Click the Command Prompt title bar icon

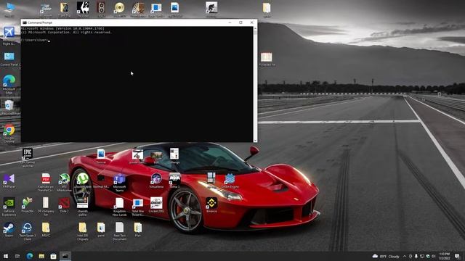click(x=25, y=22)
